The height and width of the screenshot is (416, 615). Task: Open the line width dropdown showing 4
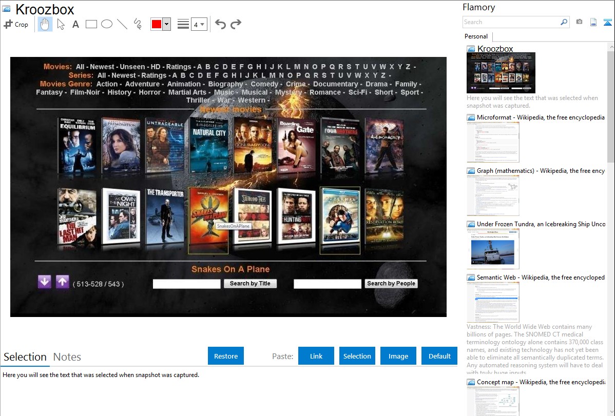point(199,24)
